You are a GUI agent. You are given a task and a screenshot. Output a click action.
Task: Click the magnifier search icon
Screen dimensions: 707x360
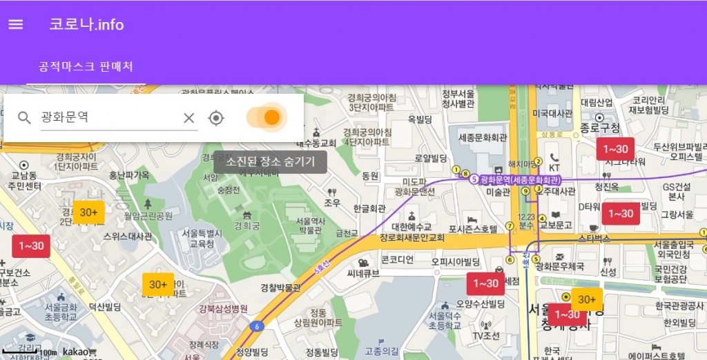24,118
